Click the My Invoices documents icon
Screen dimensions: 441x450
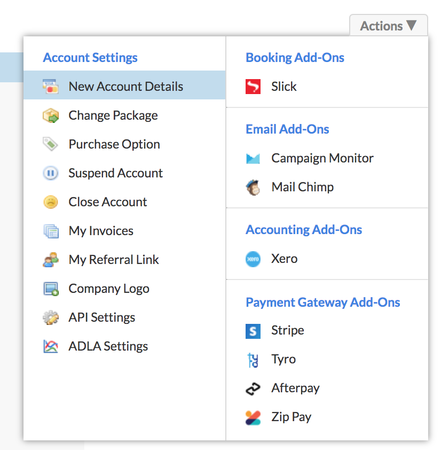pyautogui.click(x=51, y=231)
